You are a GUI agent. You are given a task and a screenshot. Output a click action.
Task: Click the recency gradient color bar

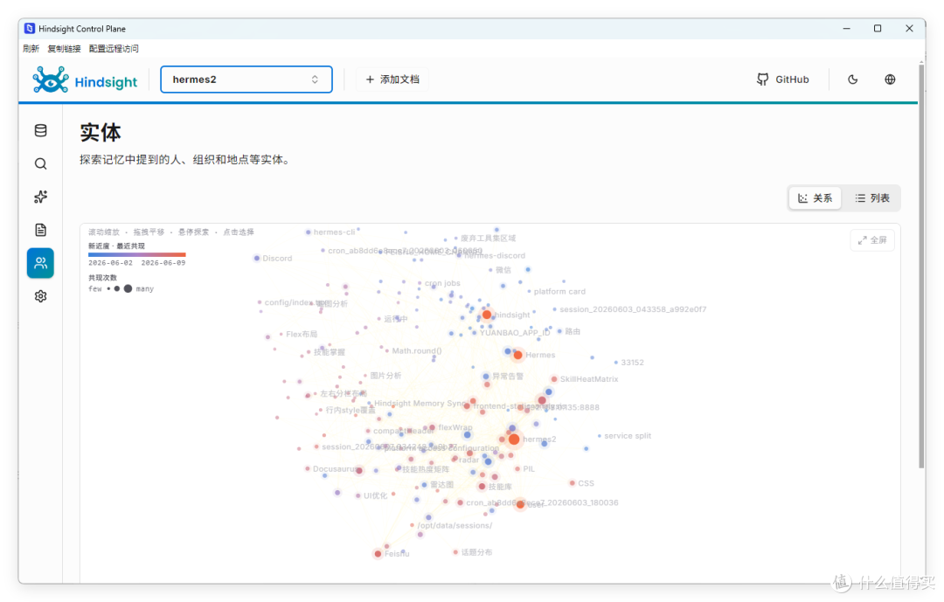(x=136, y=254)
